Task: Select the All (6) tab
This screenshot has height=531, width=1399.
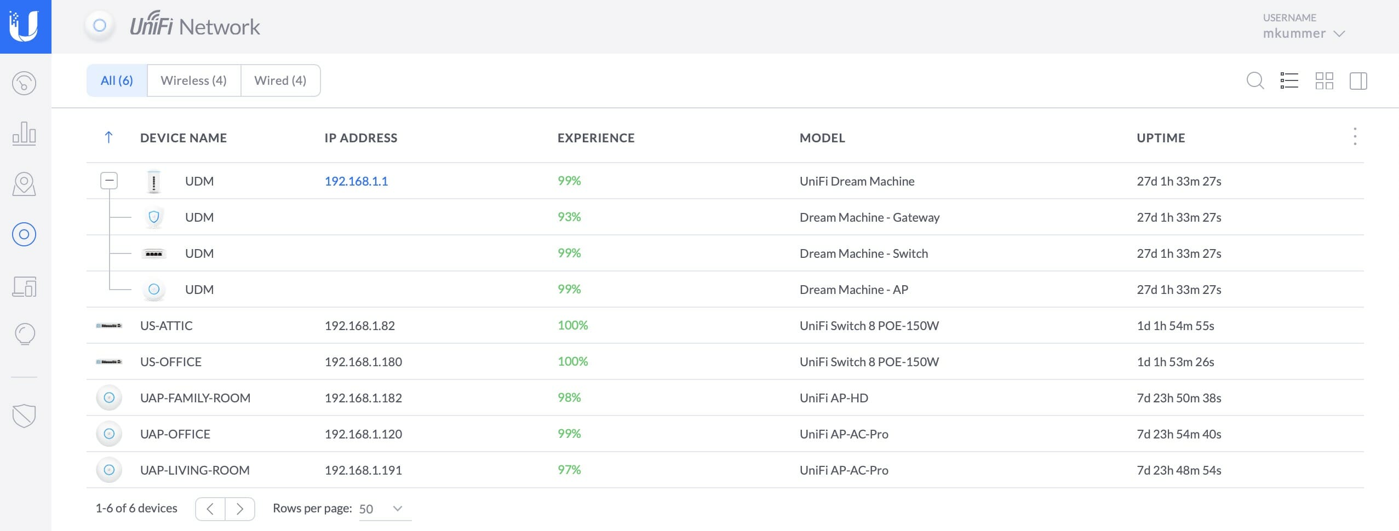Action: [x=117, y=80]
